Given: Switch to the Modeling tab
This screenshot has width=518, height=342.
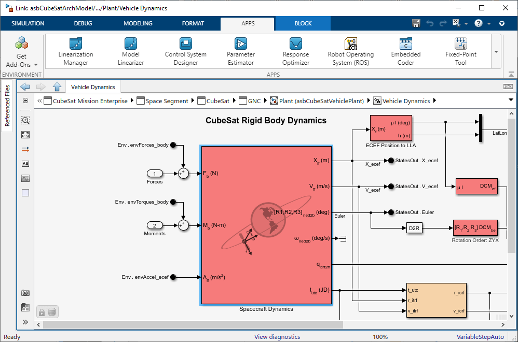Looking at the screenshot, I should [138, 23].
